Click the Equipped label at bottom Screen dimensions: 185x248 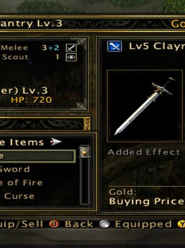coord(143,224)
